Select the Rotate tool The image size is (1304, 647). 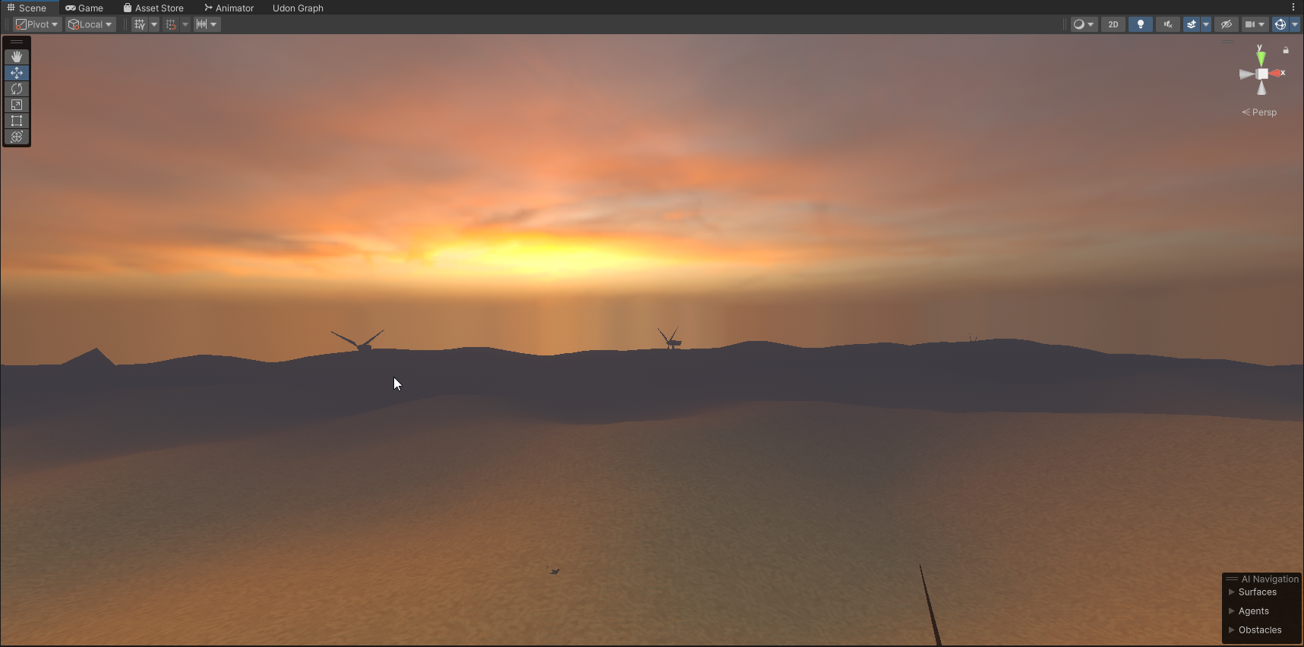(x=17, y=89)
